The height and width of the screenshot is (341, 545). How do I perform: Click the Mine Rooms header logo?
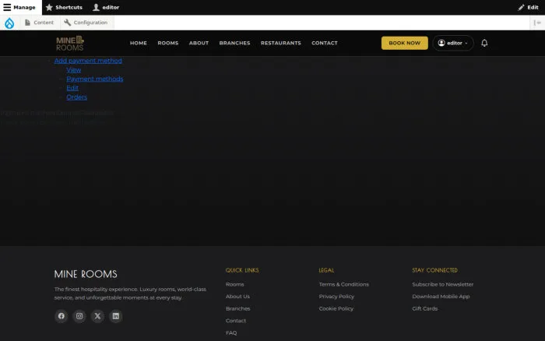coord(70,44)
